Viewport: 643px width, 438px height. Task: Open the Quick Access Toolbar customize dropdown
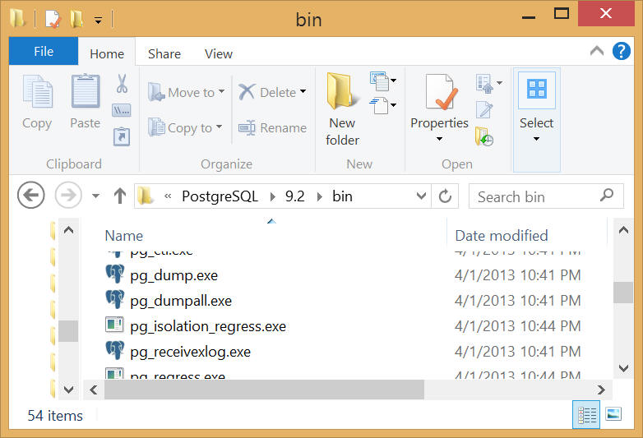click(x=98, y=20)
